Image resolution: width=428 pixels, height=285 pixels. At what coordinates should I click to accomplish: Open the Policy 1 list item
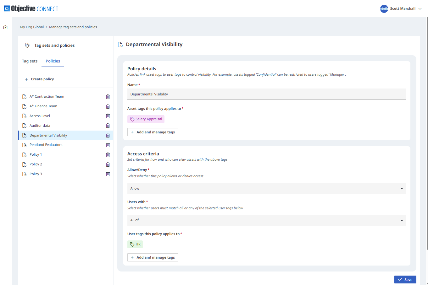(x=36, y=154)
